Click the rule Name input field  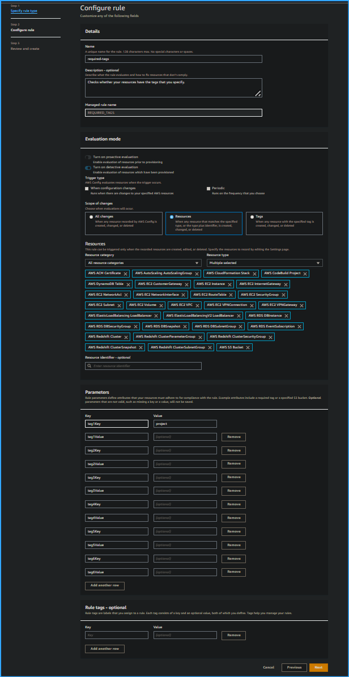(x=173, y=59)
